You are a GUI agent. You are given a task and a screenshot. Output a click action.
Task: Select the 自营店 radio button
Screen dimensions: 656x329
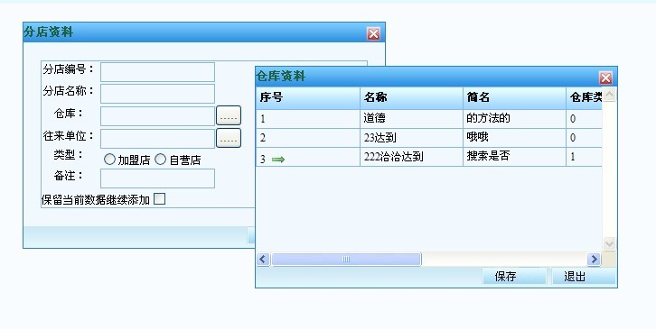tap(160, 159)
